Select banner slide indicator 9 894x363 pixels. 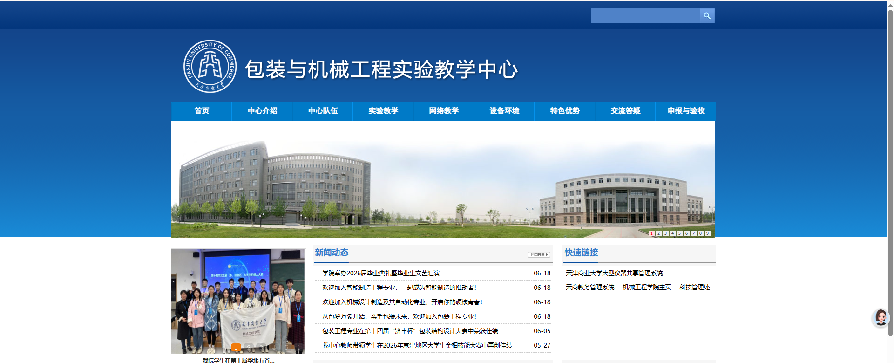point(707,233)
